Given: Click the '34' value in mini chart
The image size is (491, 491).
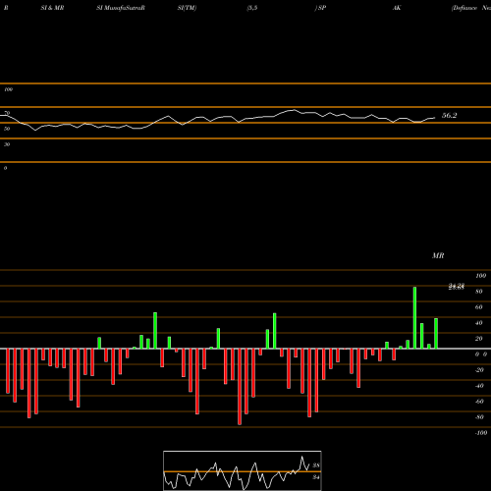Looking at the screenshot, I should [316, 477].
